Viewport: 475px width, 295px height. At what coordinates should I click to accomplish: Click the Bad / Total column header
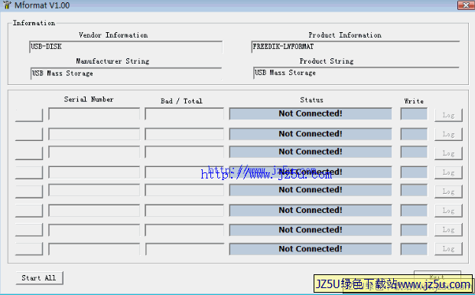pos(181,101)
